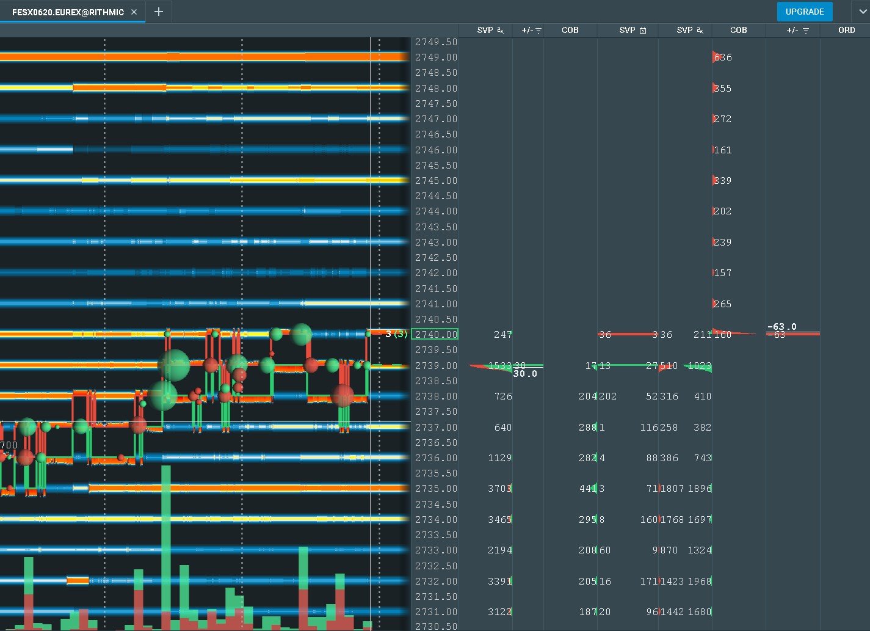Open filter icon in leftmost +/- column
The width and height of the screenshot is (870, 631).
538,31
